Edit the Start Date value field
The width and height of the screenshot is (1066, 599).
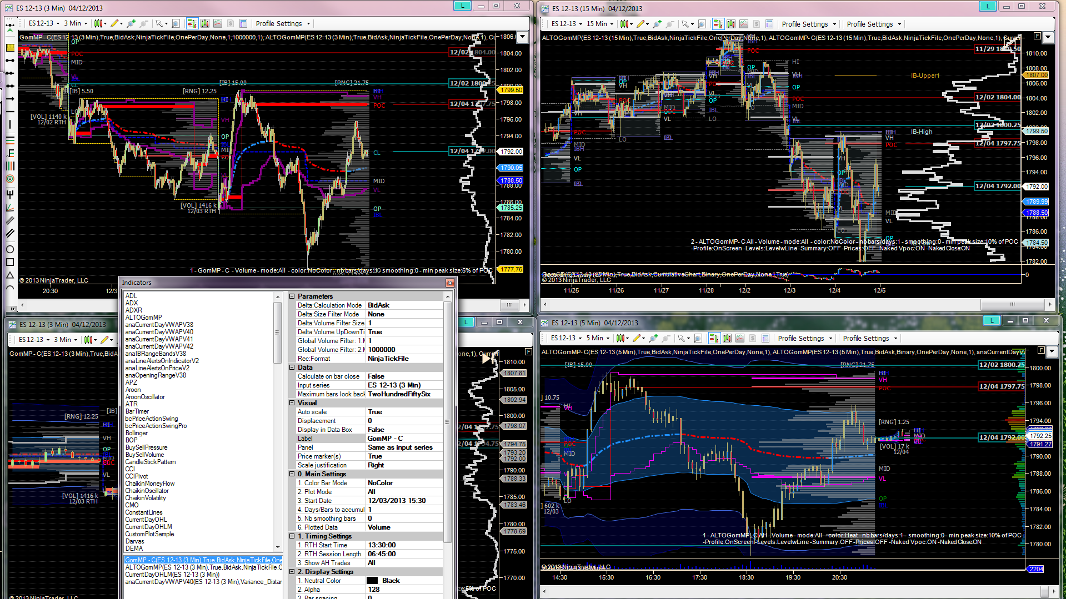pos(404,501)
